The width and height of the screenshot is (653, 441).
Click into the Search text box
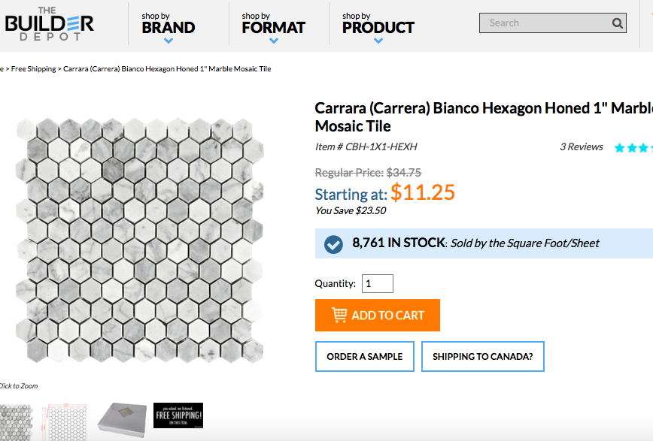pyautogui.click(x=545, y=23)
